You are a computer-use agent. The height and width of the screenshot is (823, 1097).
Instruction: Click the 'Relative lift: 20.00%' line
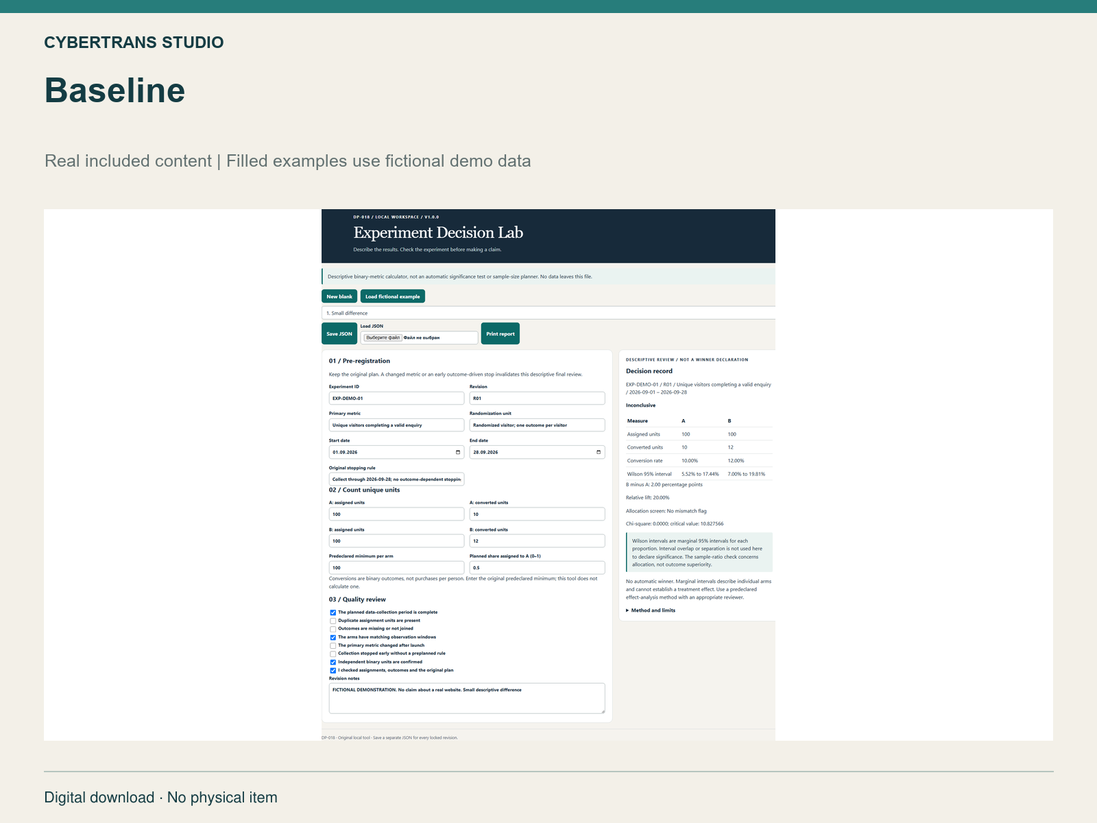[x=647, y=498]
